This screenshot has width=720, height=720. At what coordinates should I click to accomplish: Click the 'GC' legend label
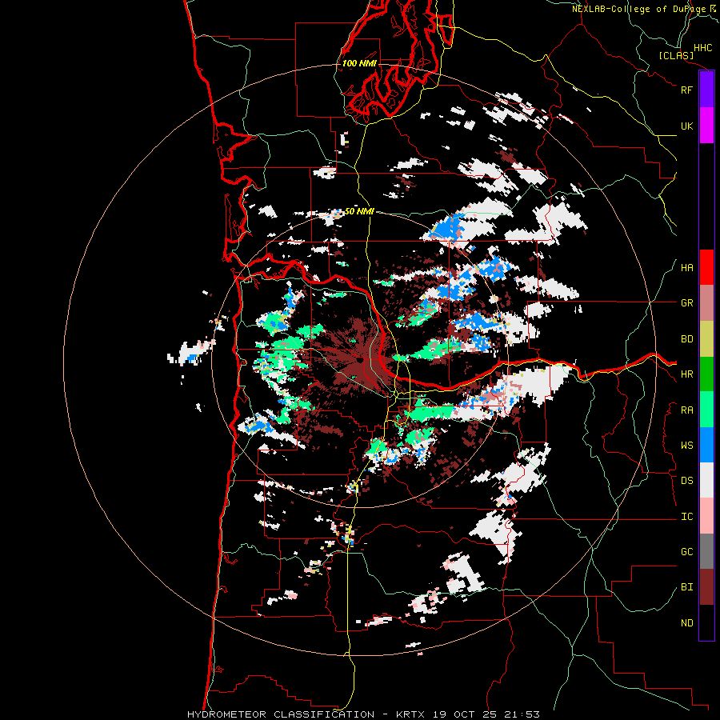coord(686,552)
